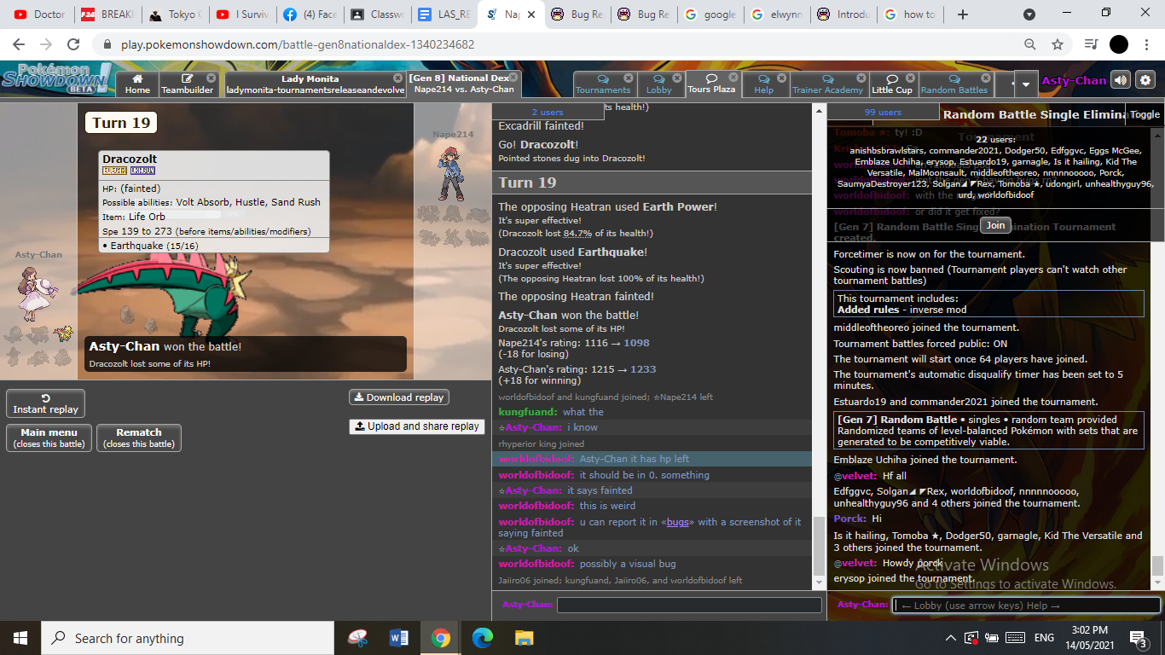Open Chrome media control icon
This screenshot has height=655, width=1165.
coord(1091,44)
